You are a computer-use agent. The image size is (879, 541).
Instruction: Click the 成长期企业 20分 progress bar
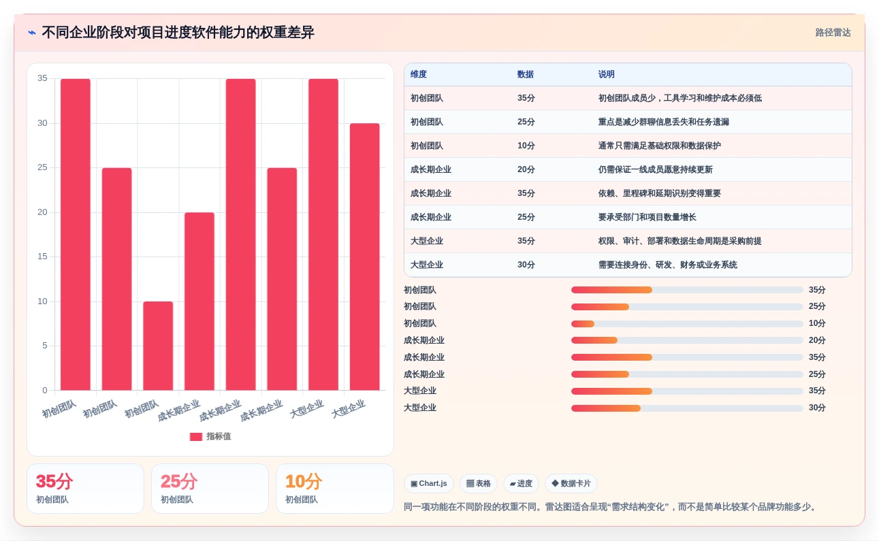point(687,340)
